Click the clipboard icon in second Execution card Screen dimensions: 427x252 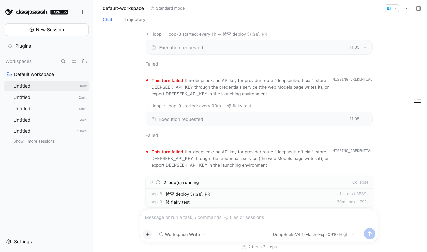coord(154,119)
